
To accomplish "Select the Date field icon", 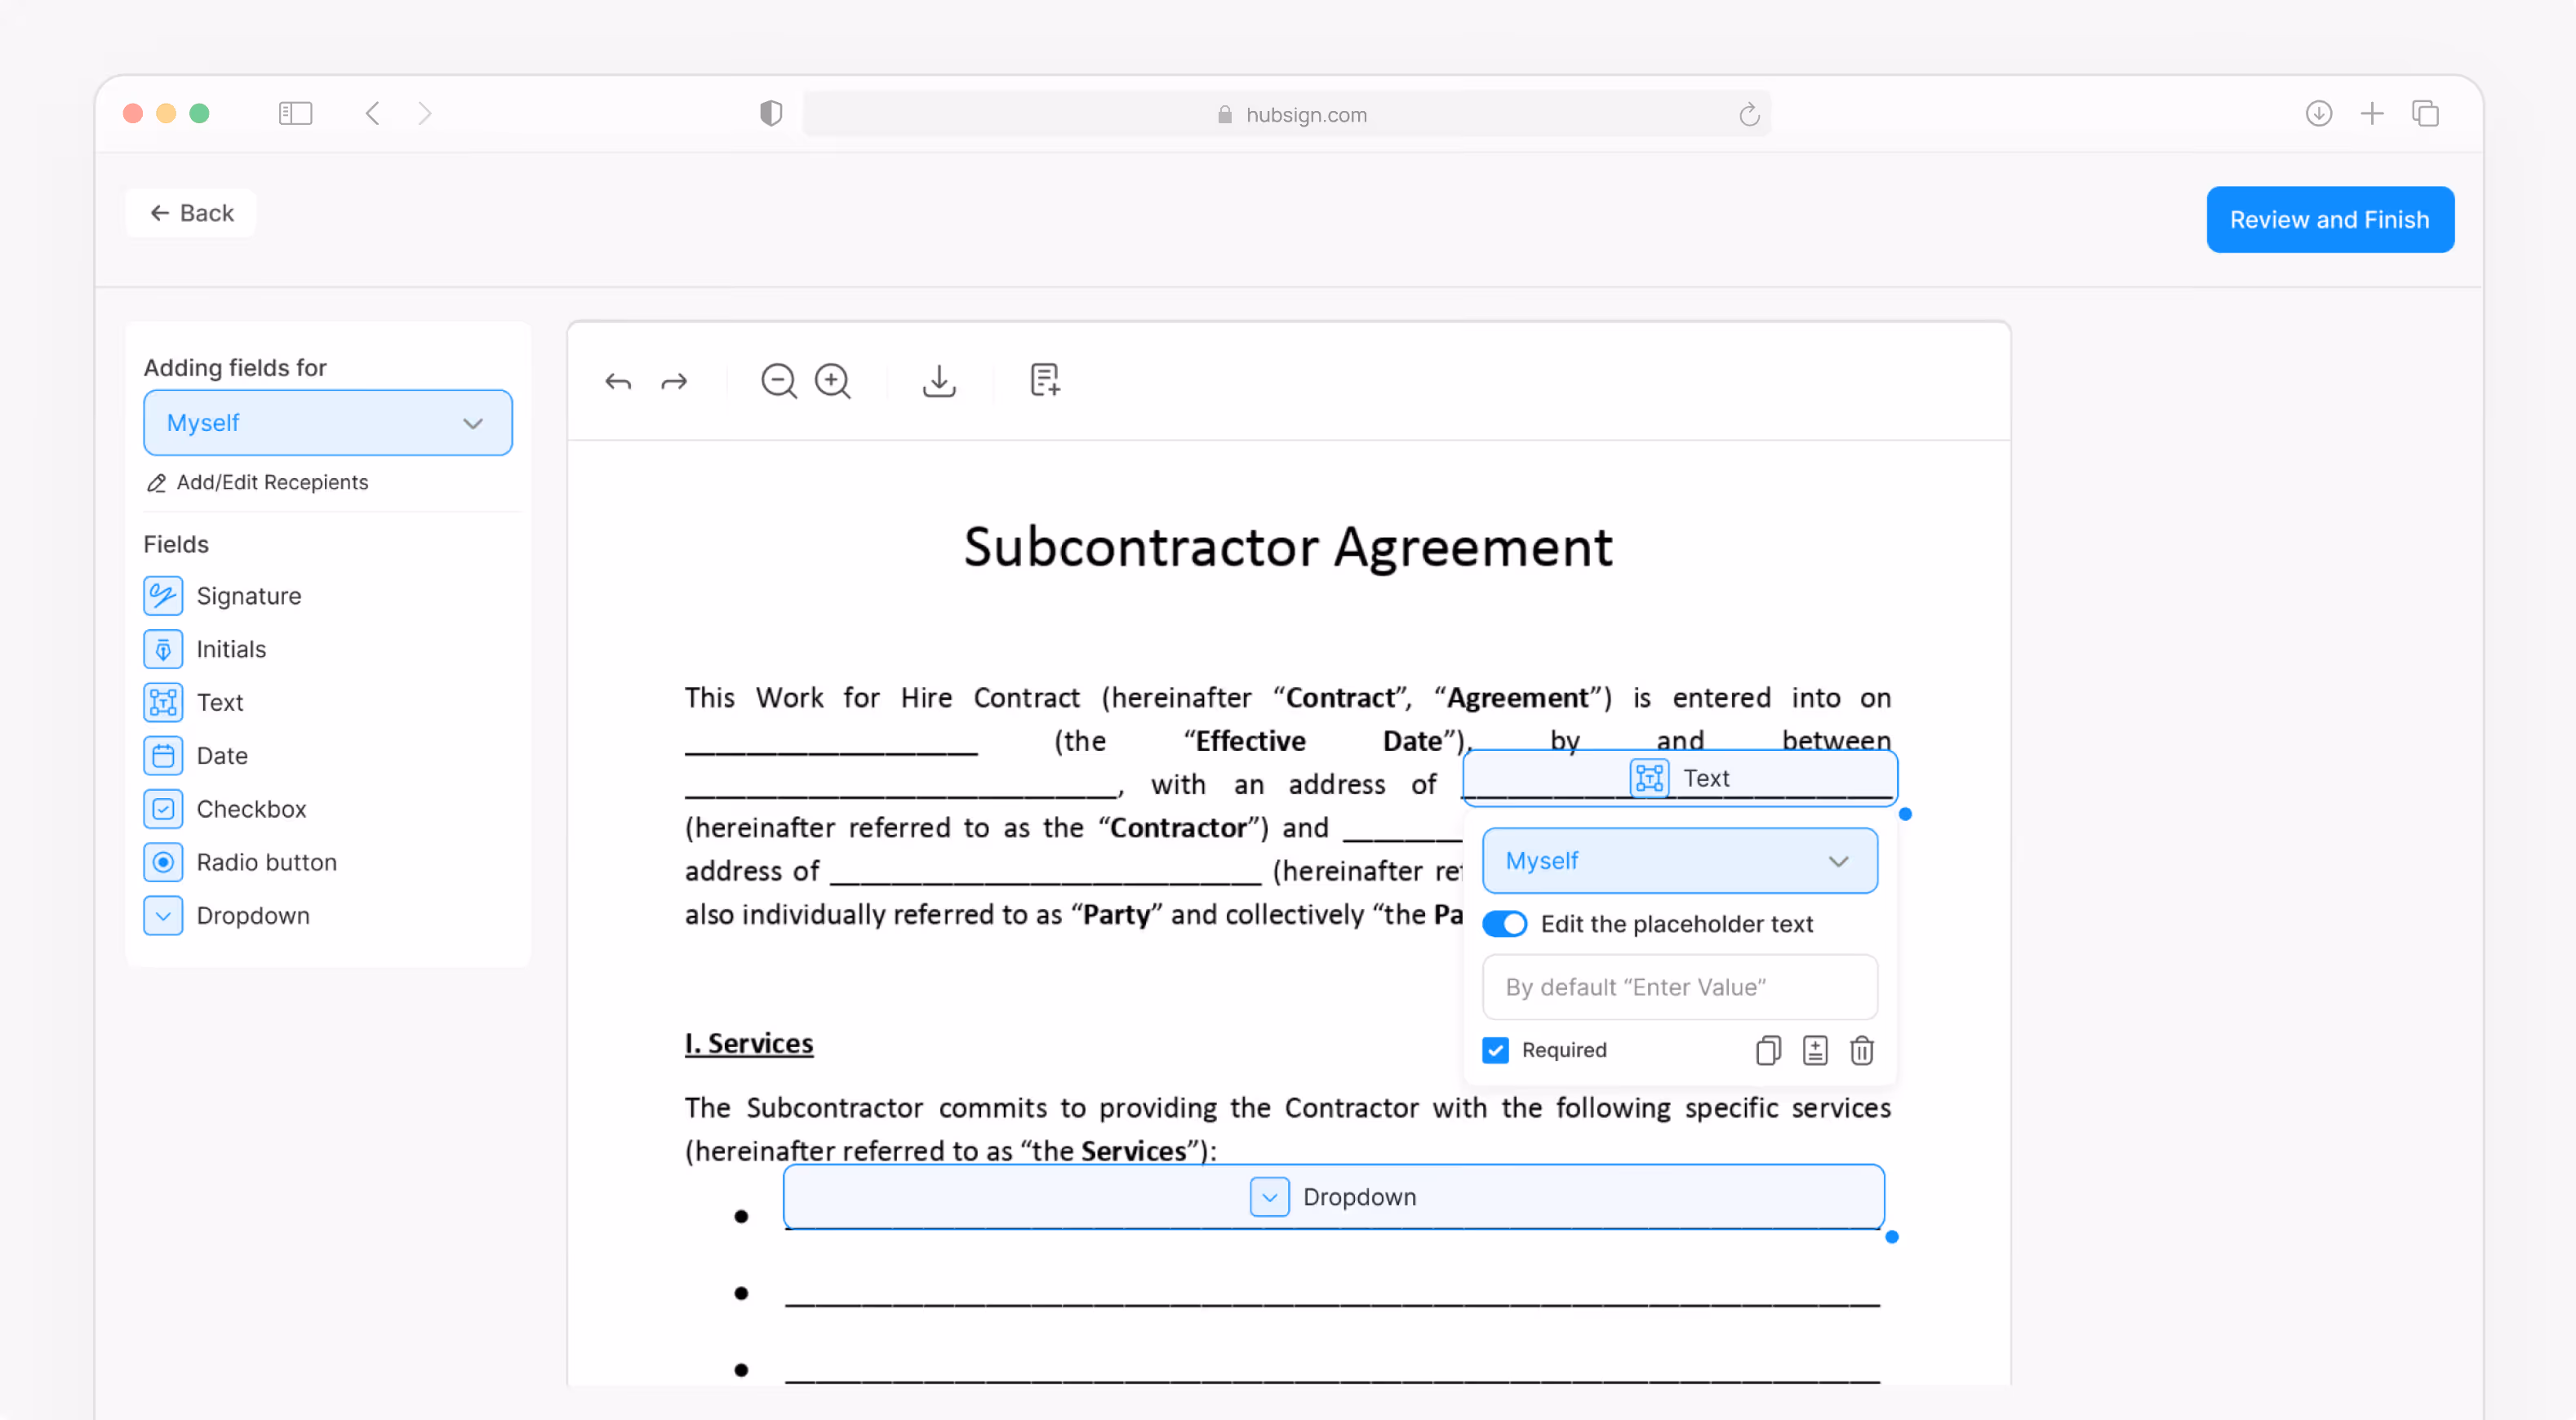I will pos(163,756).
